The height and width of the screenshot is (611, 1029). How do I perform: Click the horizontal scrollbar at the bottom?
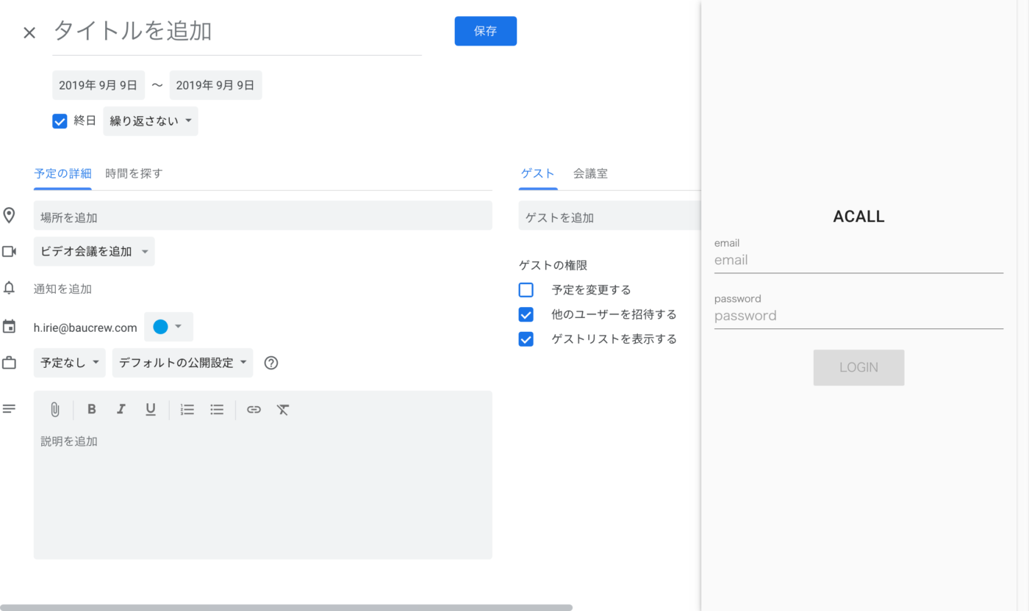[287, 607]
